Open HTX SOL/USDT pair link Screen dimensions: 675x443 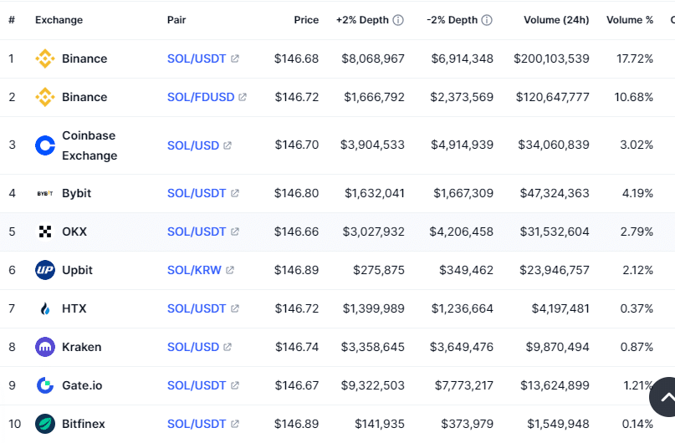click(x=197, y=308)
